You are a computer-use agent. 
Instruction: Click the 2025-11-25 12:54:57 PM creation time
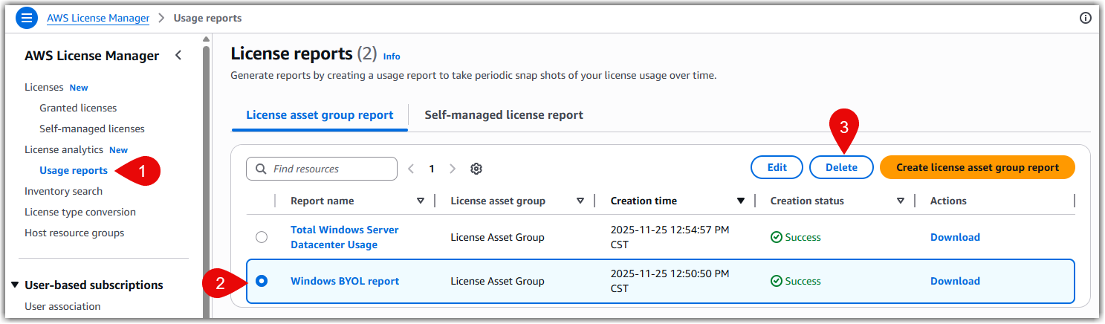pyautogui.click(x=670, y=237)
